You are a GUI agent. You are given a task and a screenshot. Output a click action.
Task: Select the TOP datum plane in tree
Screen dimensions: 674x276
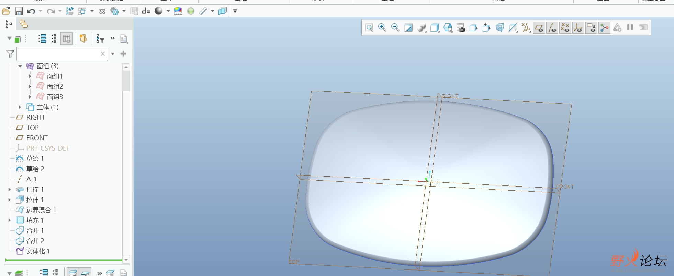click(27, 128)
